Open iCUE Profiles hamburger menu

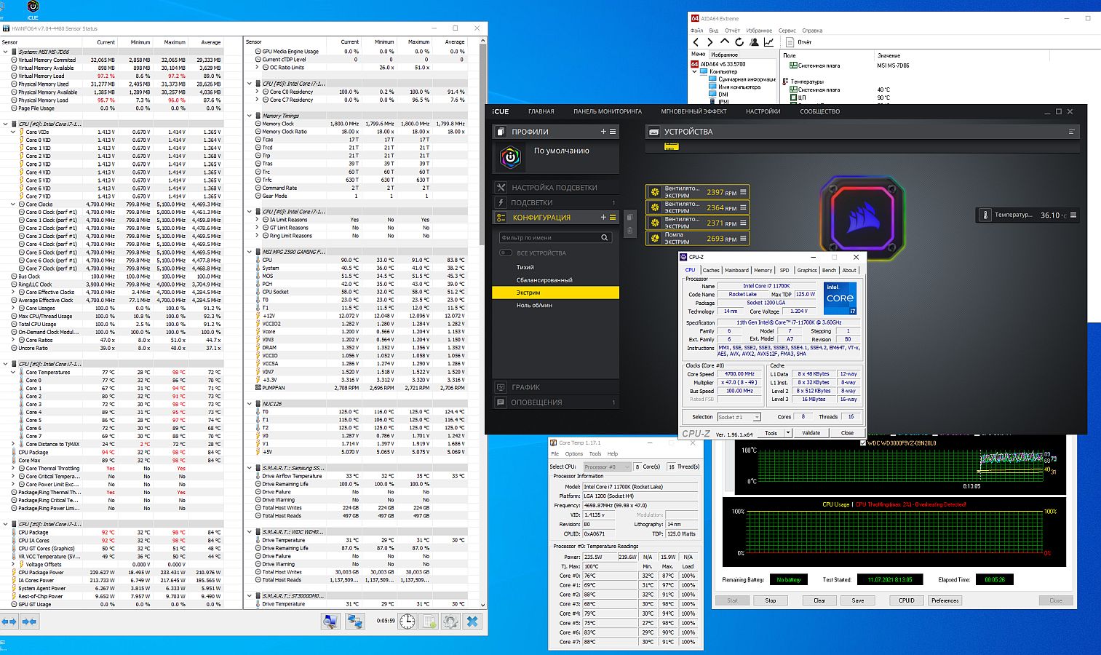pos(613,132)
